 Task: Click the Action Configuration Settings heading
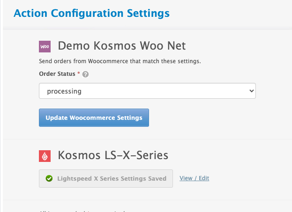91,13
